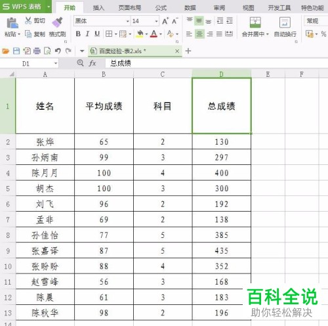
Task: Switch to the 公式 tab
Action: pyautogui.click(x=161, y=8)
